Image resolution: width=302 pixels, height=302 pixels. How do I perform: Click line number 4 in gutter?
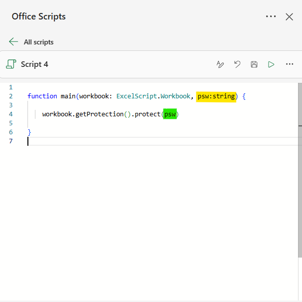(x=11, y=114)
